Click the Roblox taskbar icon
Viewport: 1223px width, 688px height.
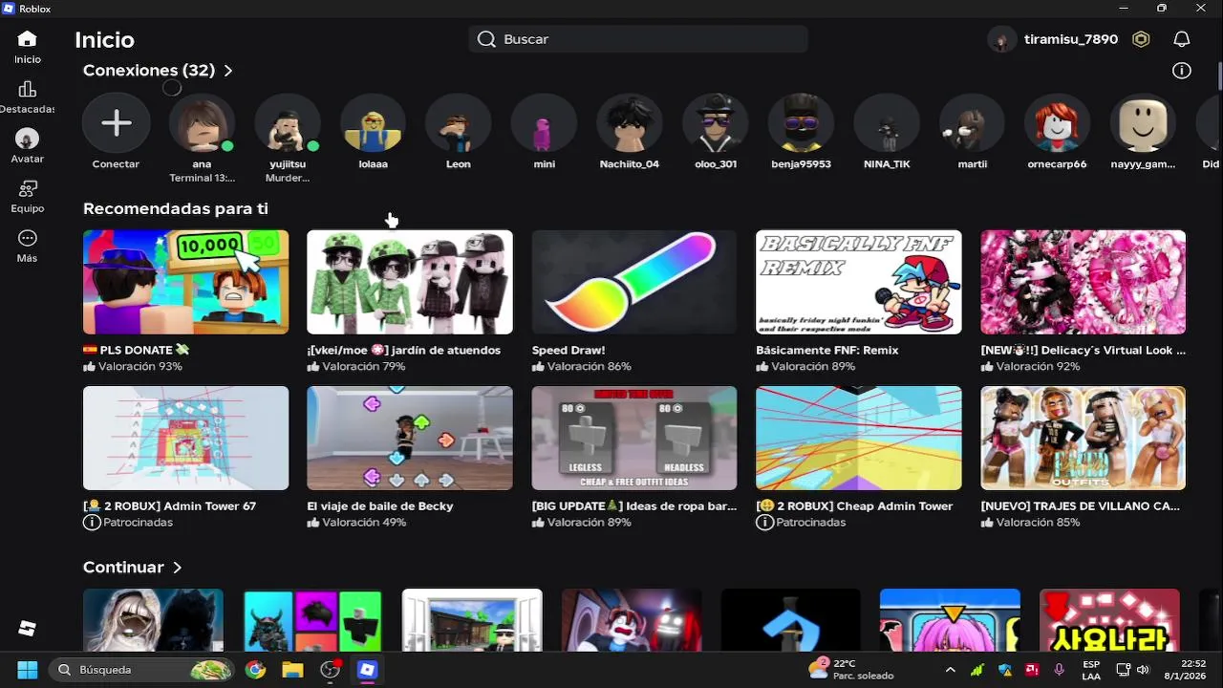tap(367, 670)
